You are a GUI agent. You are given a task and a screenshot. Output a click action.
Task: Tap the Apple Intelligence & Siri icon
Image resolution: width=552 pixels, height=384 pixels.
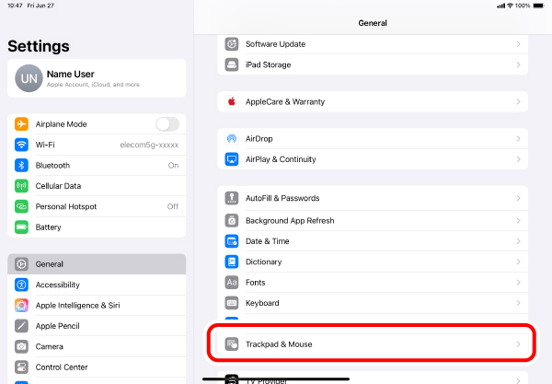click(x=21, y=306)
